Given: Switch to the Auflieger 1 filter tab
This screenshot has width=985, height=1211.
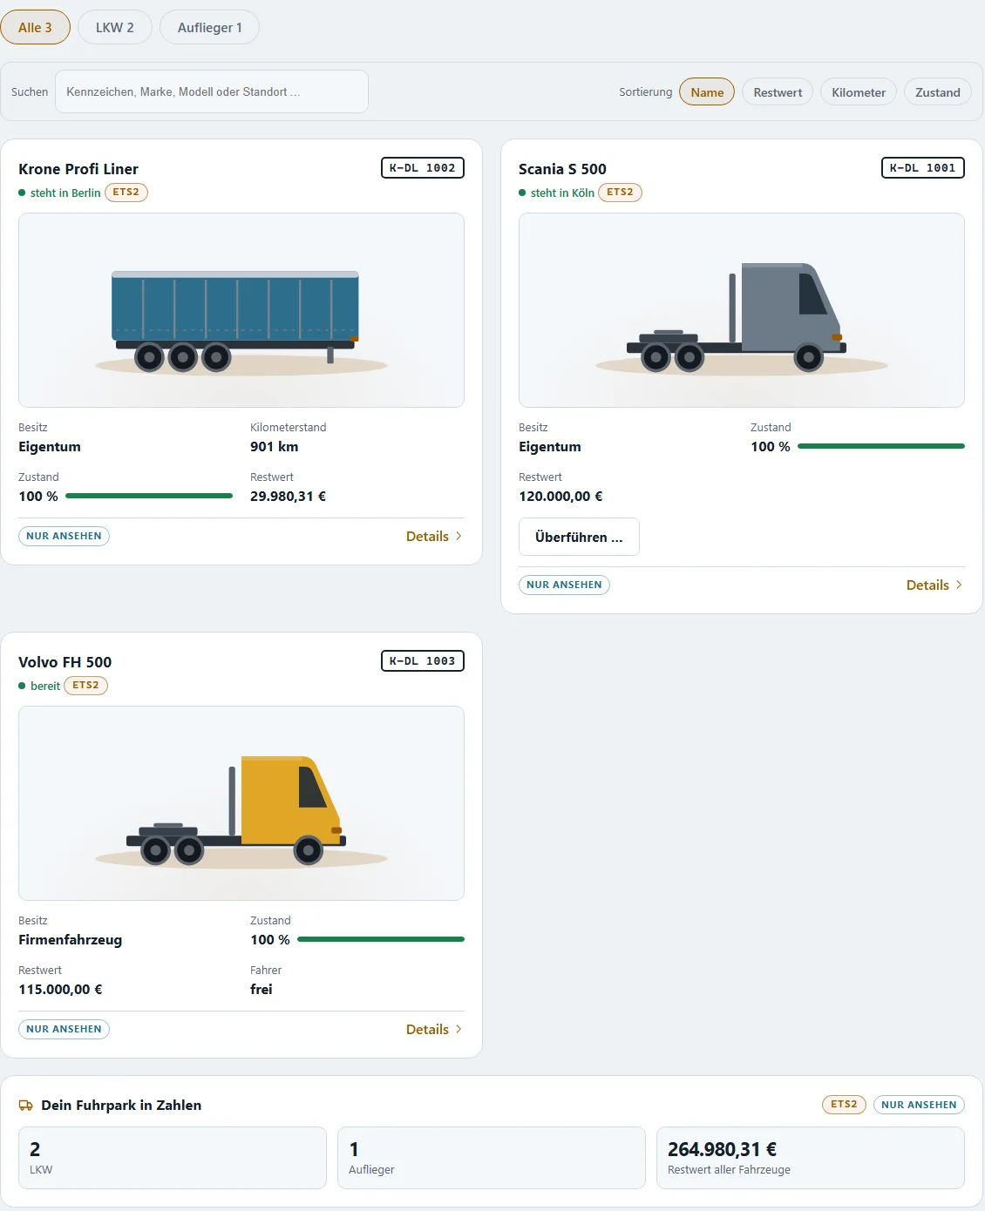Looking at the screenshot, I should click(x=210, y=27).
